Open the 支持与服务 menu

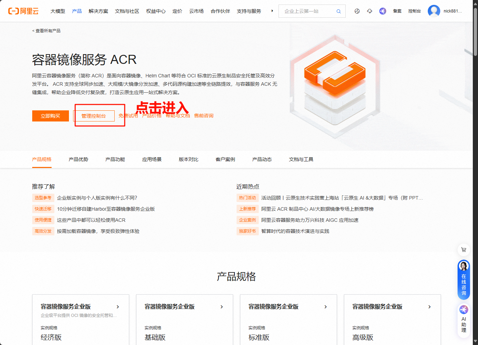click(249, 11)
